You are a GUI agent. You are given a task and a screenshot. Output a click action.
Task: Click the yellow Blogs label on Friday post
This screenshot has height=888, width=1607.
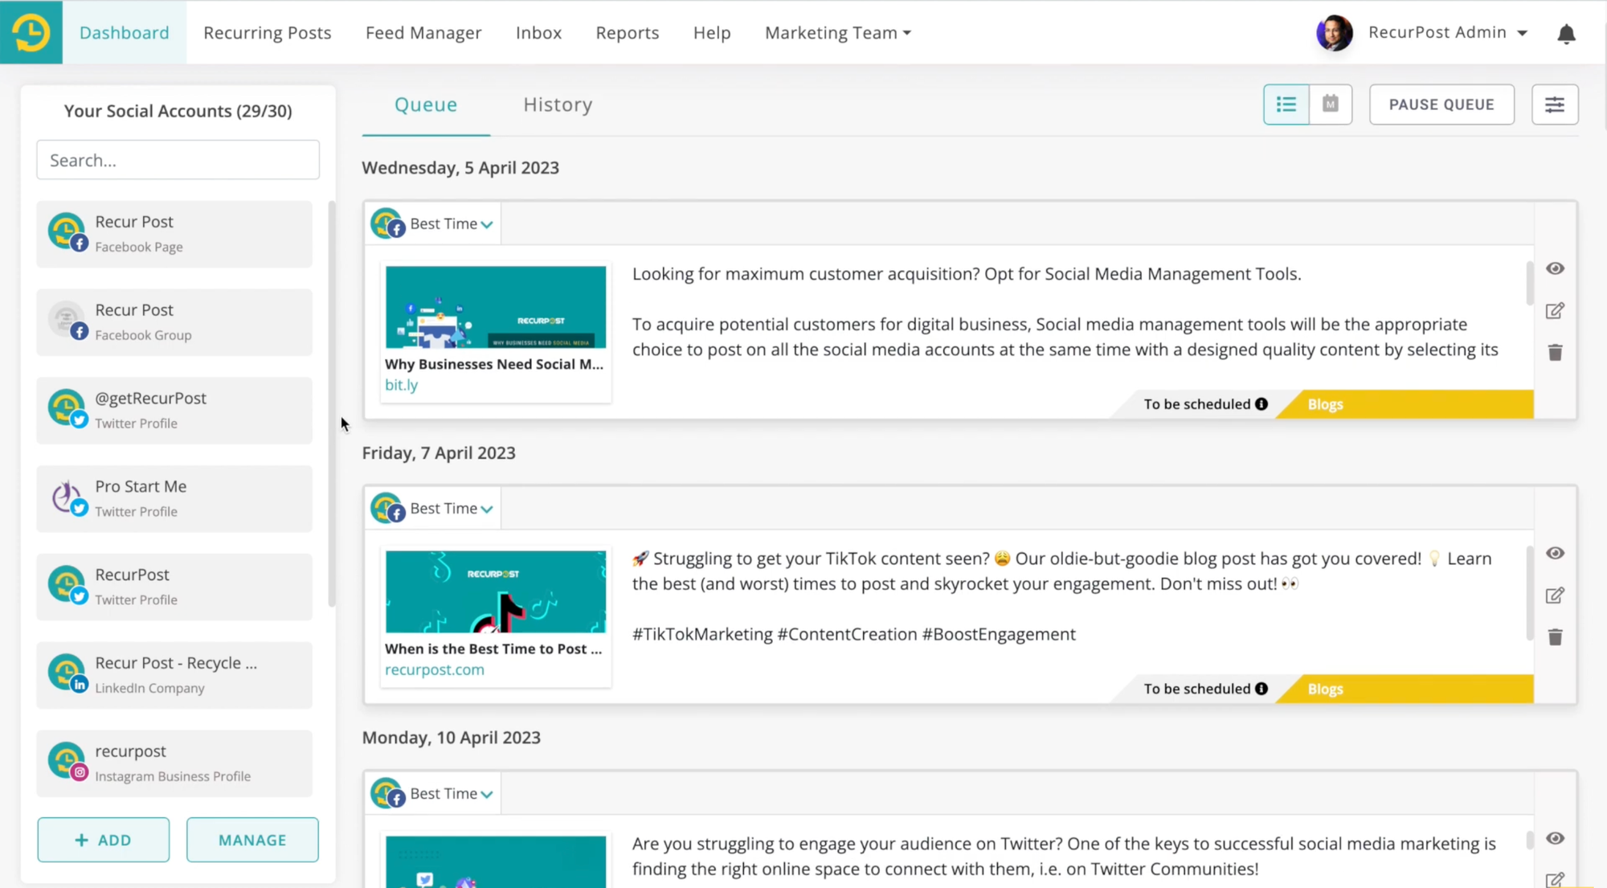coord(1325,690)
